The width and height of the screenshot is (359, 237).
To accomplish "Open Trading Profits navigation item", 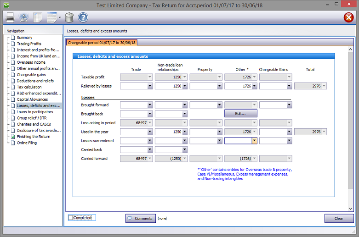I will click(29, 44).
